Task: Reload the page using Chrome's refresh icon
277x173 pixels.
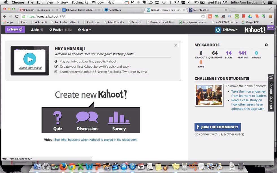Action: click(x=16, y=16)
